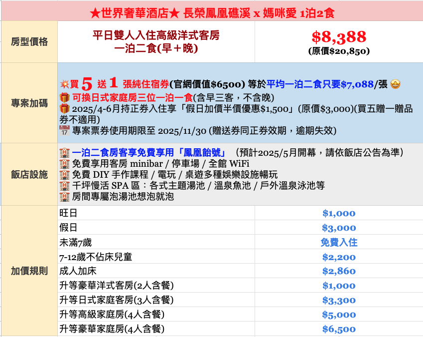Image resolution: width=423 pixels, height=337 pixels.
Task: Click the 專案加碼 row label
Action: [29, 103]
